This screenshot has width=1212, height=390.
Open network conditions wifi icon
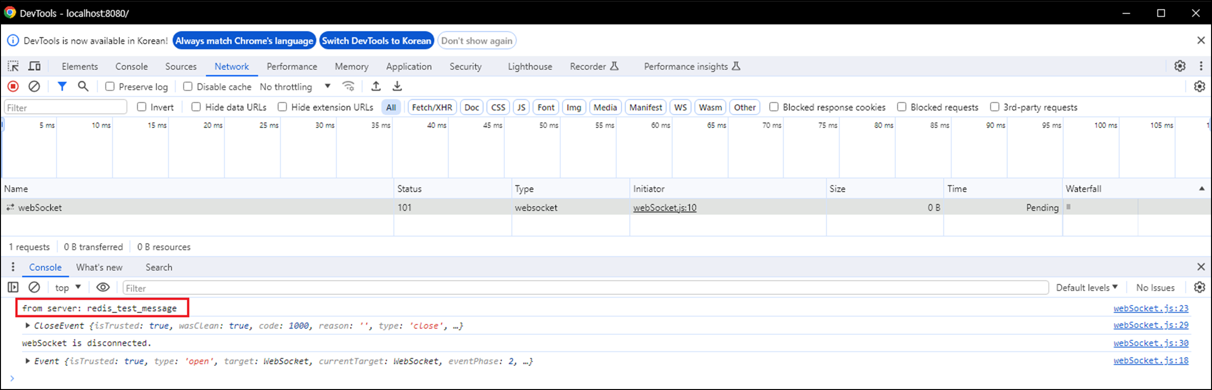pos(348,87)
